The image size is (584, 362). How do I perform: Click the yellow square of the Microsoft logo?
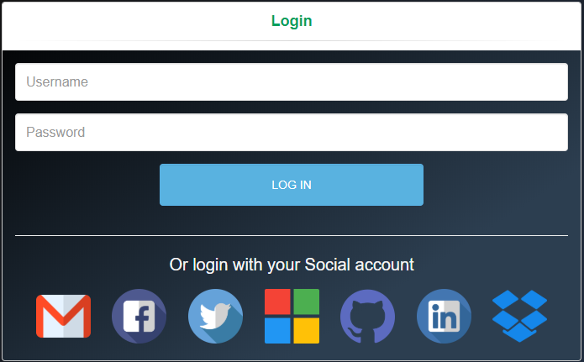pos(307,331)
